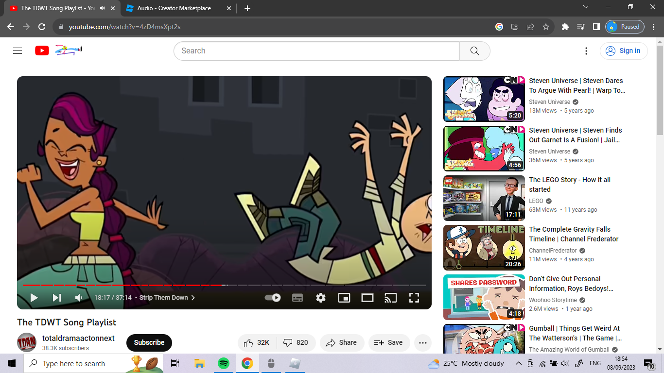Open a new browser tab
This screenshot has height=373, width=664.
coord(247,8)
